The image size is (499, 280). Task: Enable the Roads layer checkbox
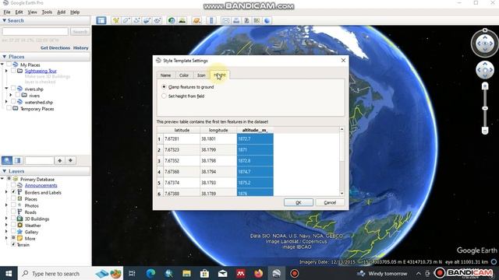(x=13, y=212)
